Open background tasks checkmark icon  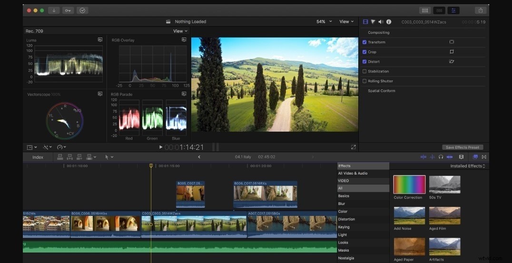(x=82, y=10)
